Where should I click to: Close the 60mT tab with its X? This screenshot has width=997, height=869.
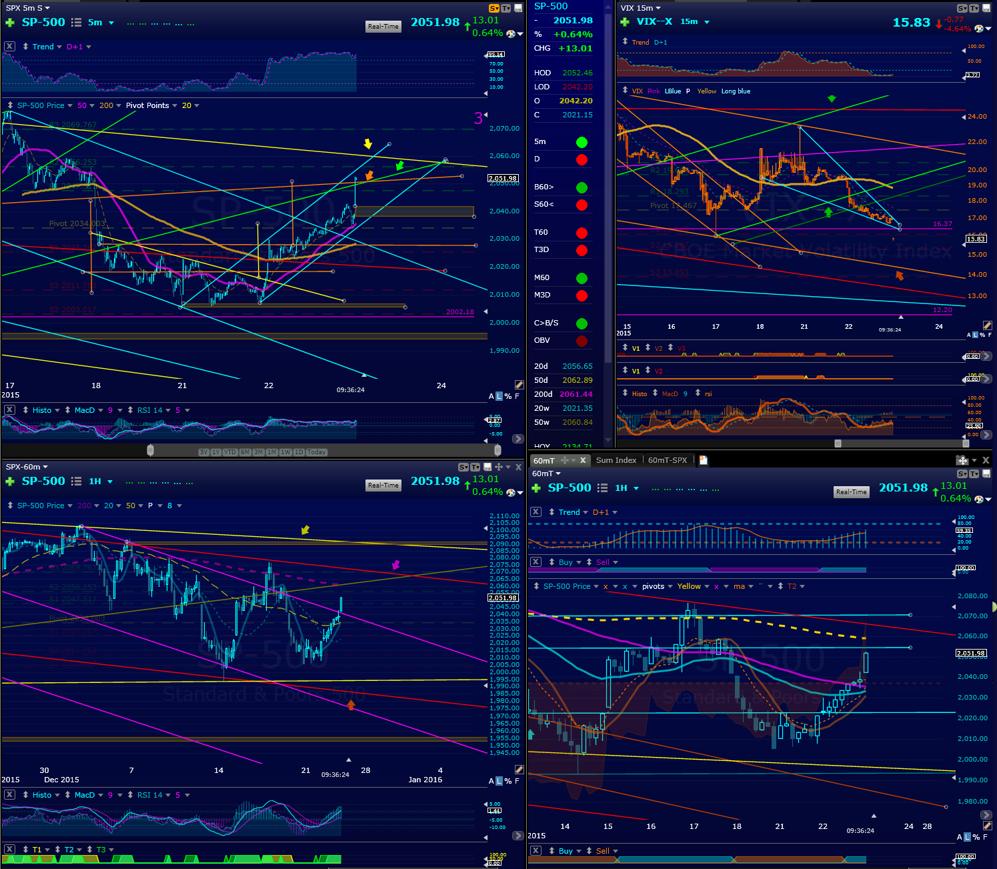[x=583, y=460]
